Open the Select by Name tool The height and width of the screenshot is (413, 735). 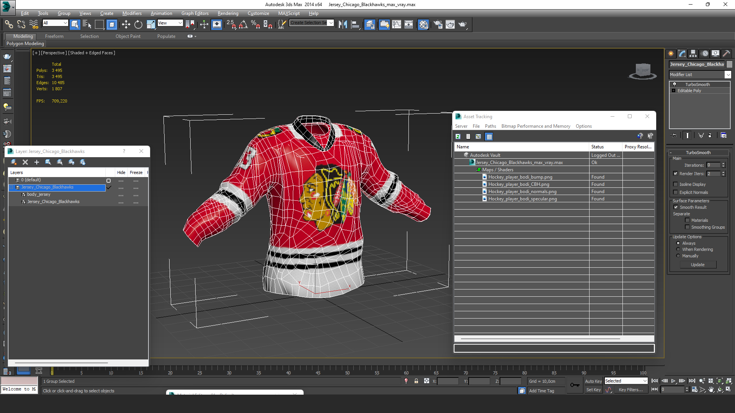pos(87,24)
